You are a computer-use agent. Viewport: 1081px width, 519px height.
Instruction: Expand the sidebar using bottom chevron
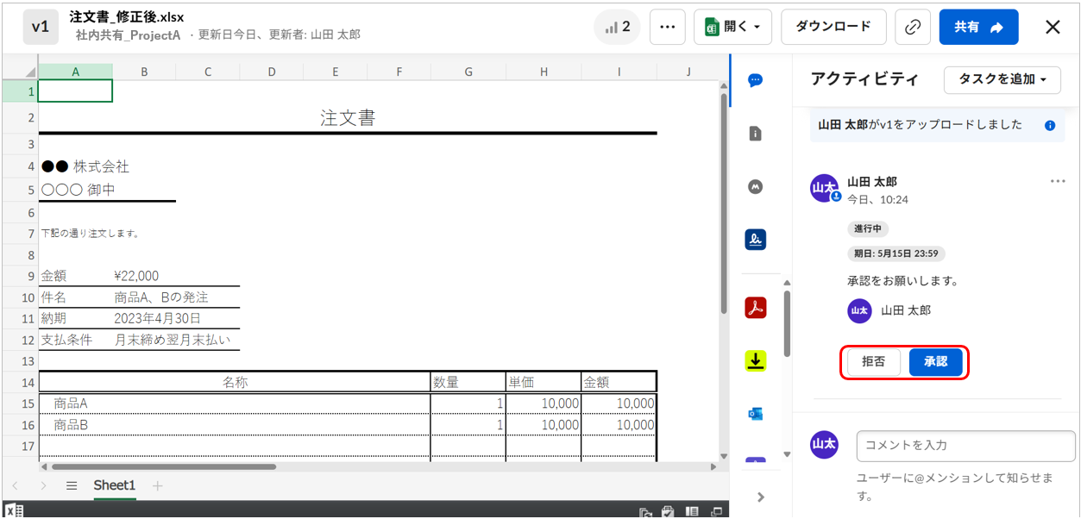pos(760,497)
